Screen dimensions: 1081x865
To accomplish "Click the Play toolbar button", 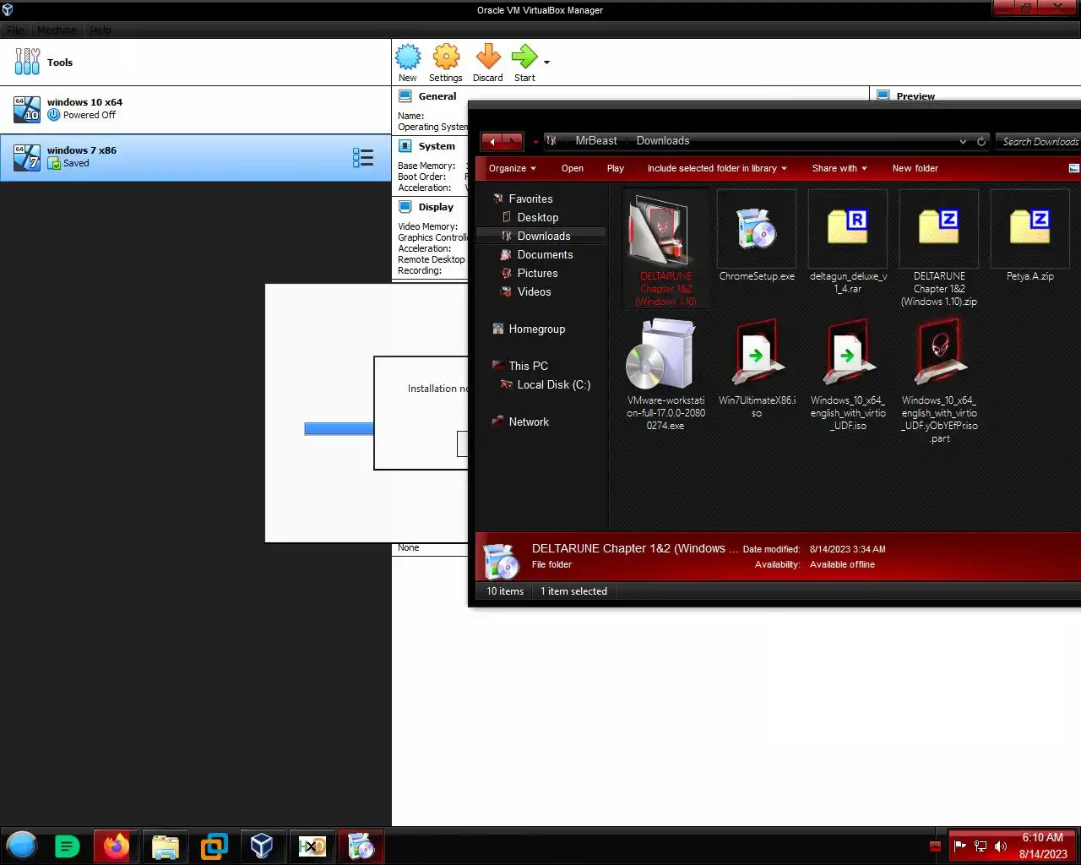I will pyautogui.click(x=616, y=168).
